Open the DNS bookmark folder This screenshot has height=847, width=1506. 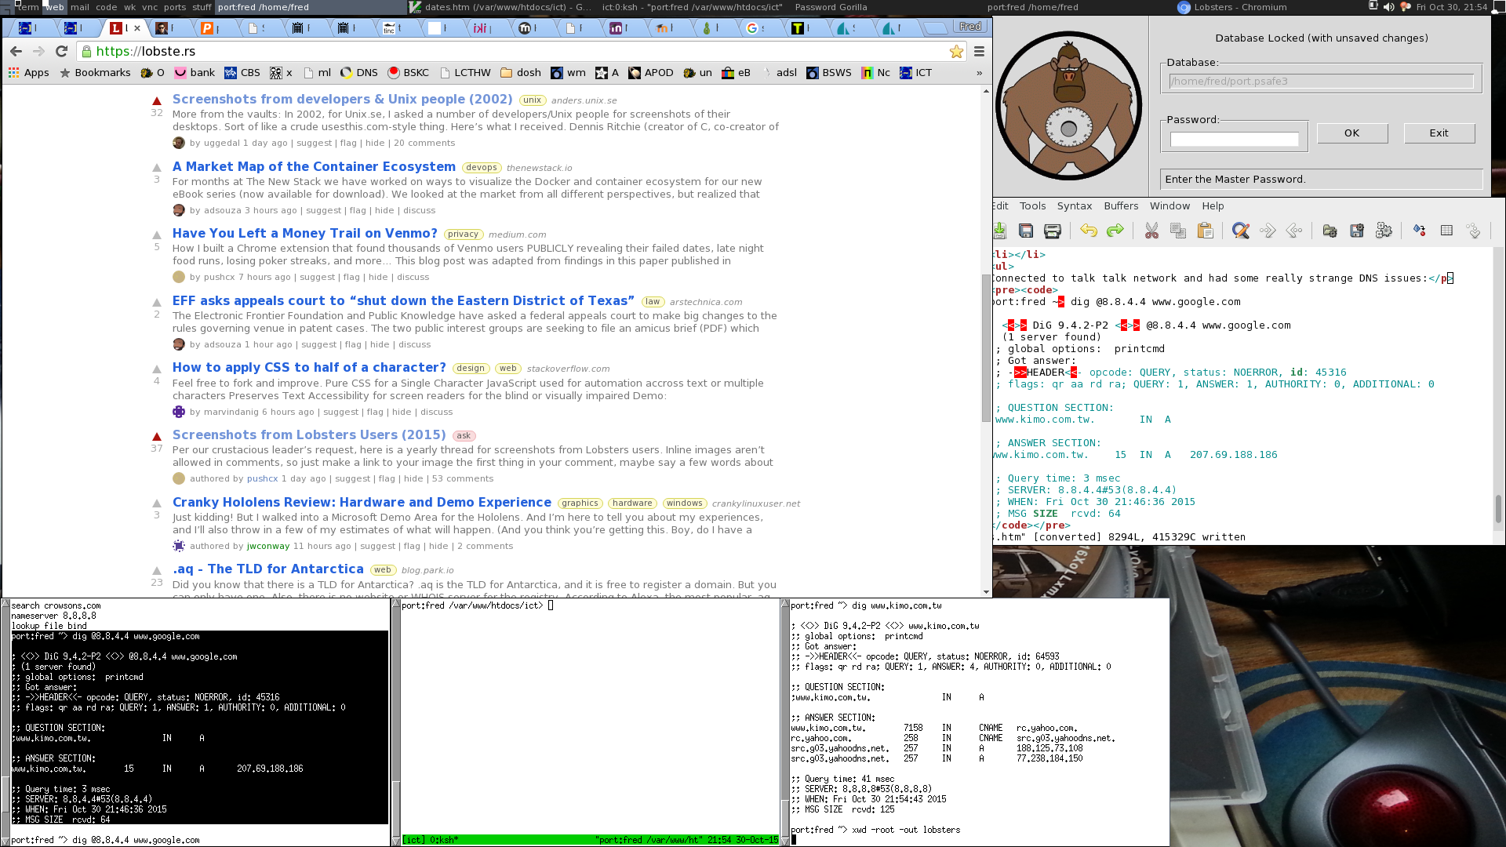click(x=359, y=73)
